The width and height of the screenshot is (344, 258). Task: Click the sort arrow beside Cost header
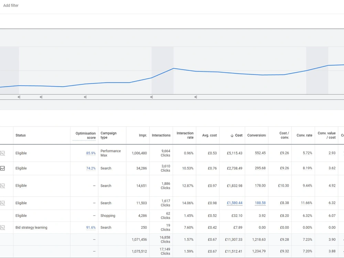(x=232, y=136)
